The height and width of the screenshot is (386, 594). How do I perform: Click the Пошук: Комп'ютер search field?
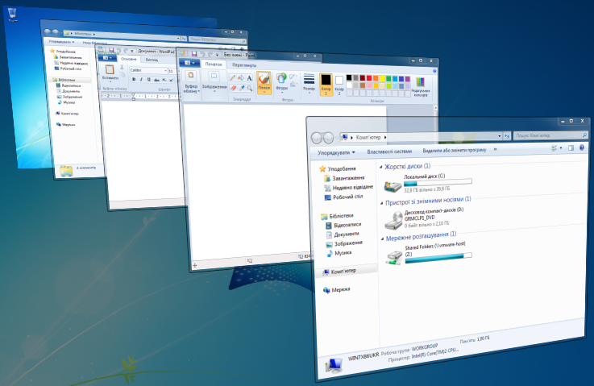550,135
